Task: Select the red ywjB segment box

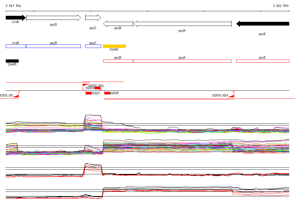Action: pyautogui.click(x=118, y=61)
